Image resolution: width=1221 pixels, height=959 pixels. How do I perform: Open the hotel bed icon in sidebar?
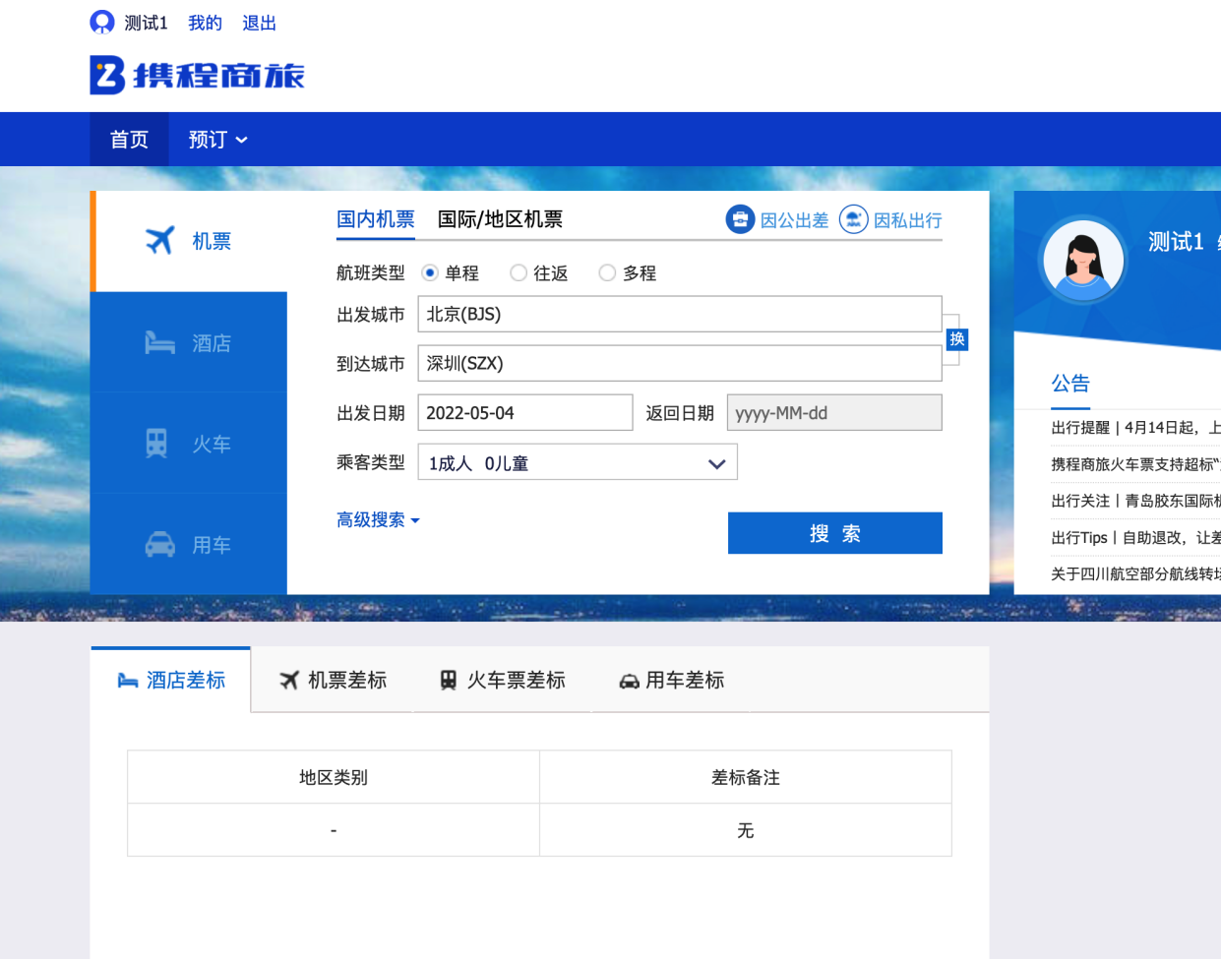pos(159,343)
